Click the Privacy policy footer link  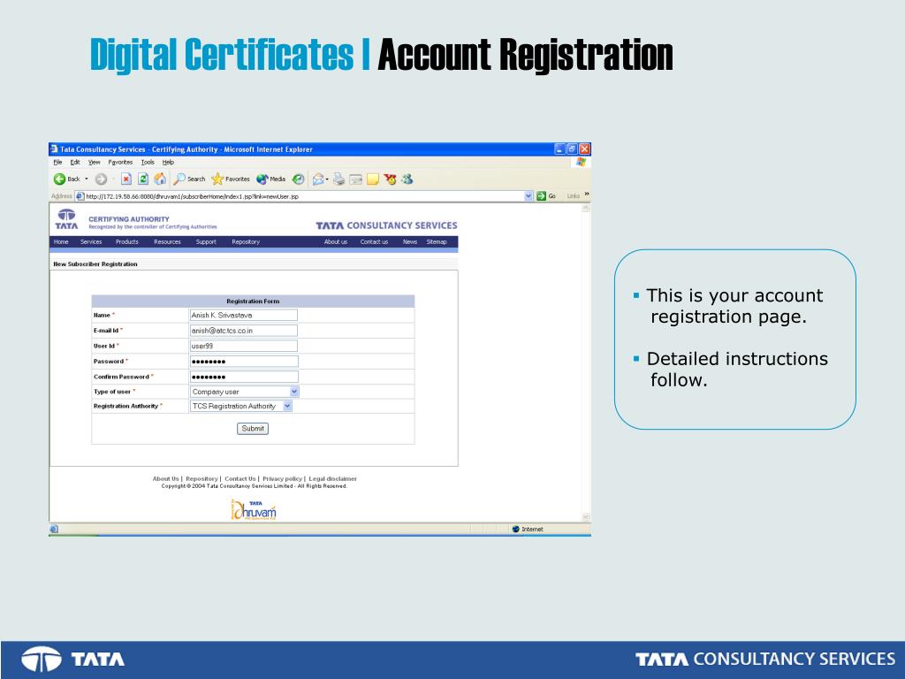tap(282, 478)
